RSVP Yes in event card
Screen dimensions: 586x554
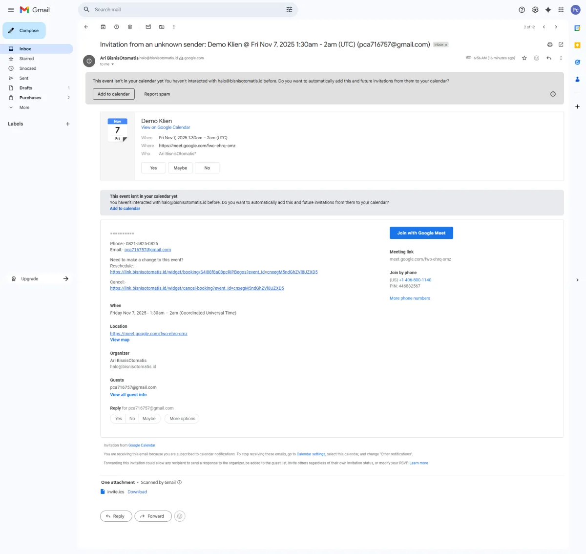tap(153, 168)
